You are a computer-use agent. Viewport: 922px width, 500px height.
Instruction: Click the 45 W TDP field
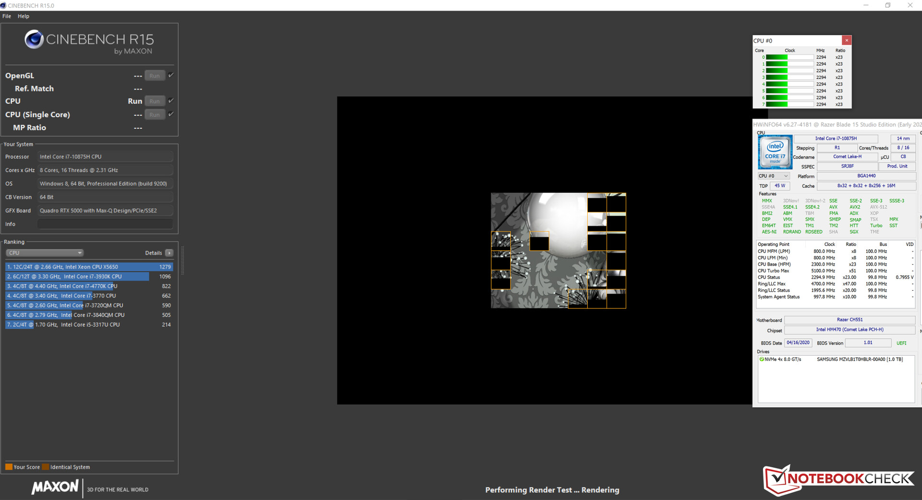coord(780,186)
